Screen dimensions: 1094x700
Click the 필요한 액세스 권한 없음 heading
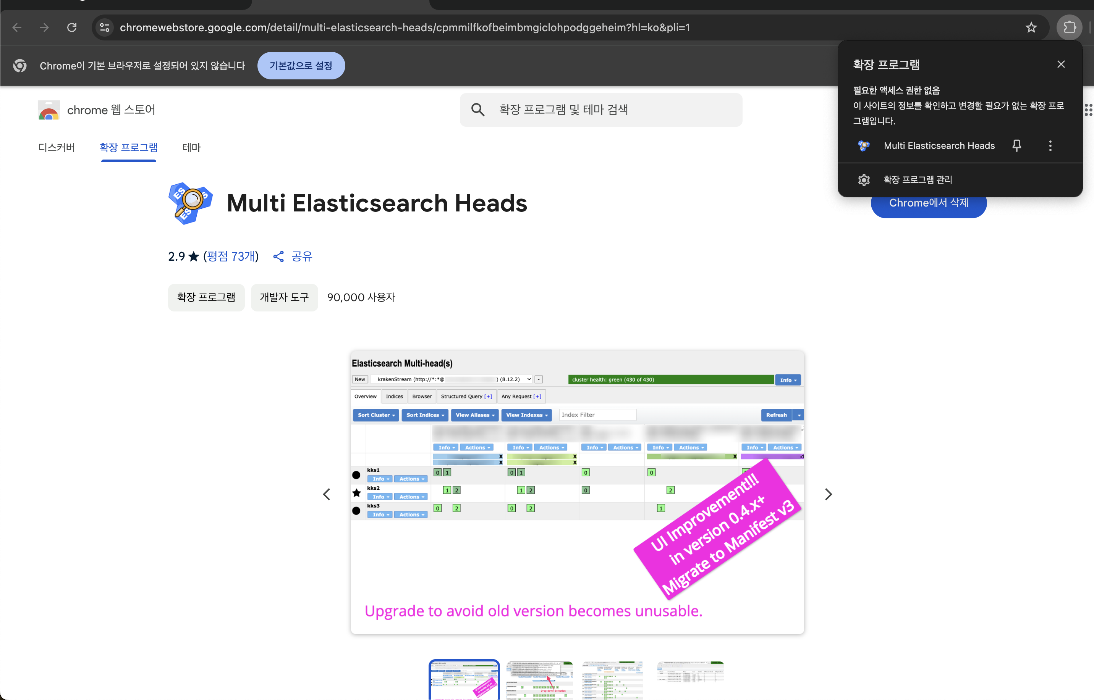coord(896,90)
